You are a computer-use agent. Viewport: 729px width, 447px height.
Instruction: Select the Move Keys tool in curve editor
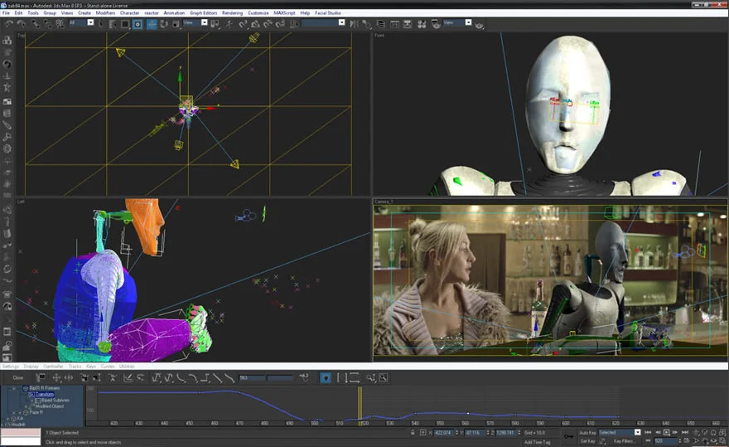point(56,377)
